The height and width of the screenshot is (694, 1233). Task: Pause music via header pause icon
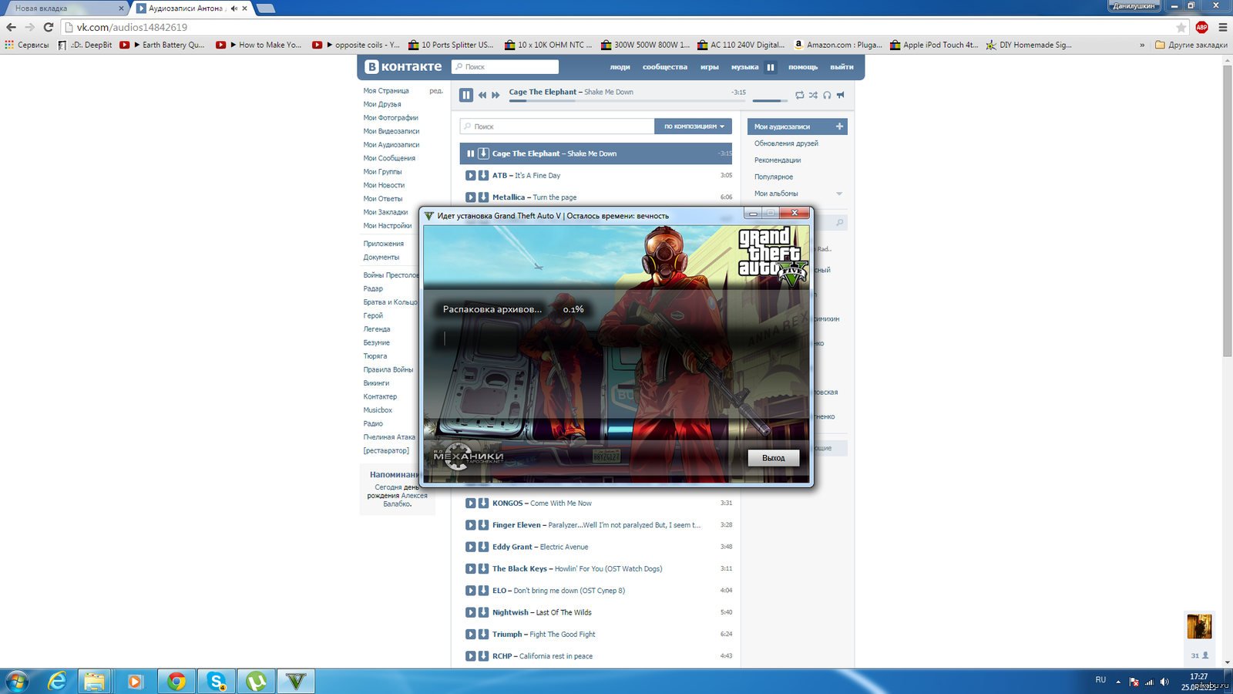[x=770, y=67]
